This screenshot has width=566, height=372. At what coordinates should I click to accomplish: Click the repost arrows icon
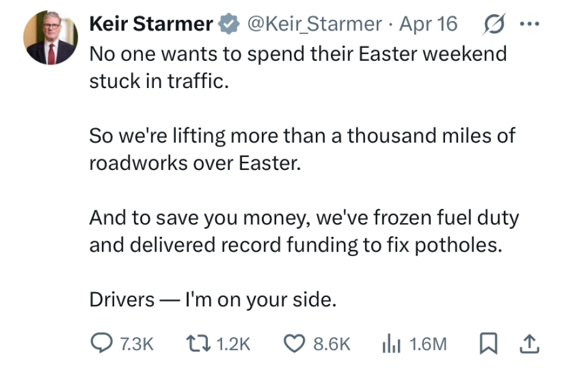pos(199,343)
